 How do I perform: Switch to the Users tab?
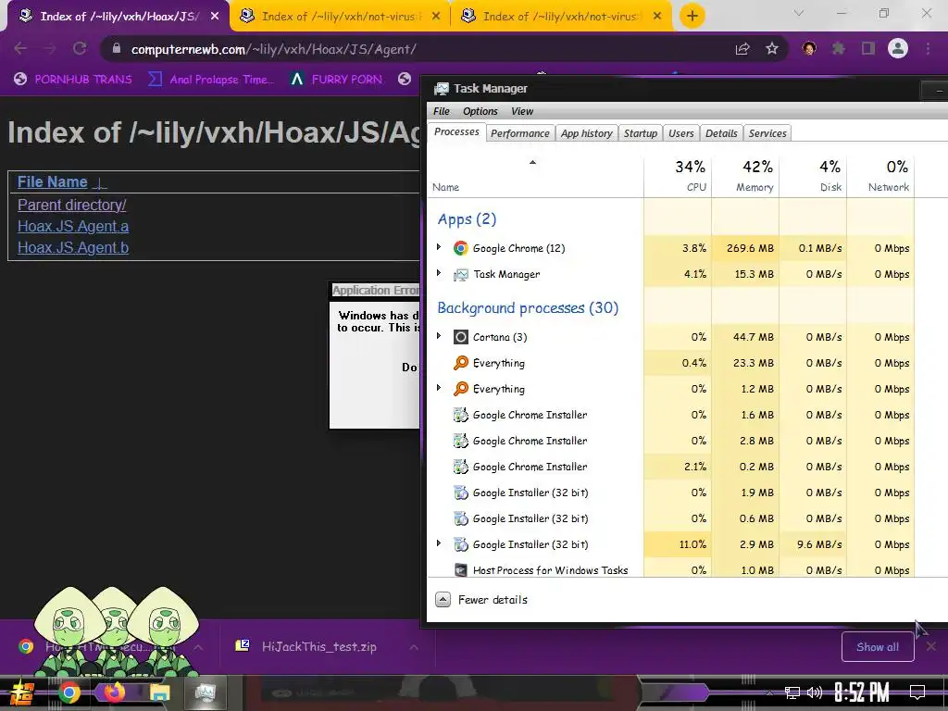[x=680, y=133]
